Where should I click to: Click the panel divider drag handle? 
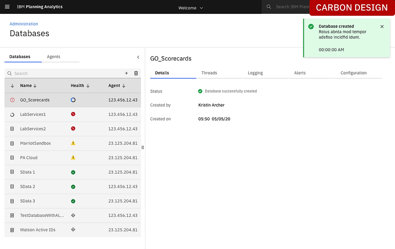click(x=143, y=147)
